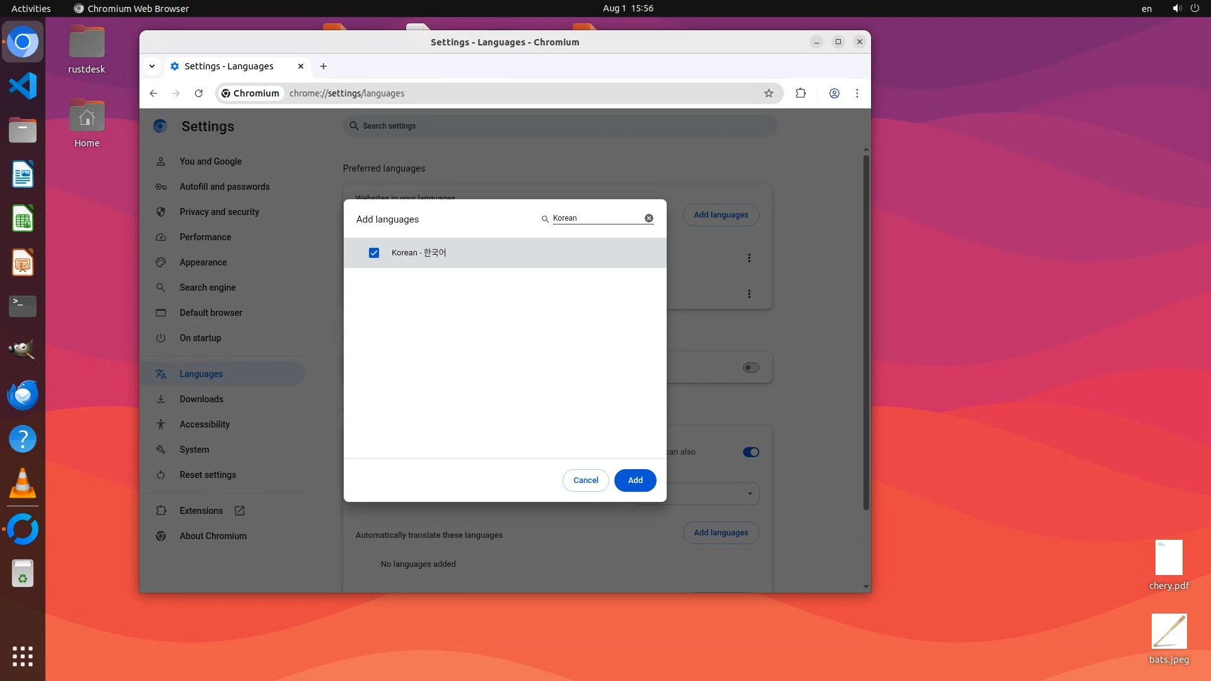
Task: Open the profile avatar icon
Action: pyautogui.click(x=834, y=93)
